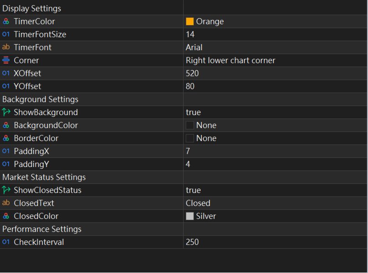Edit the YOffset value 80

[x=275, y=86]
